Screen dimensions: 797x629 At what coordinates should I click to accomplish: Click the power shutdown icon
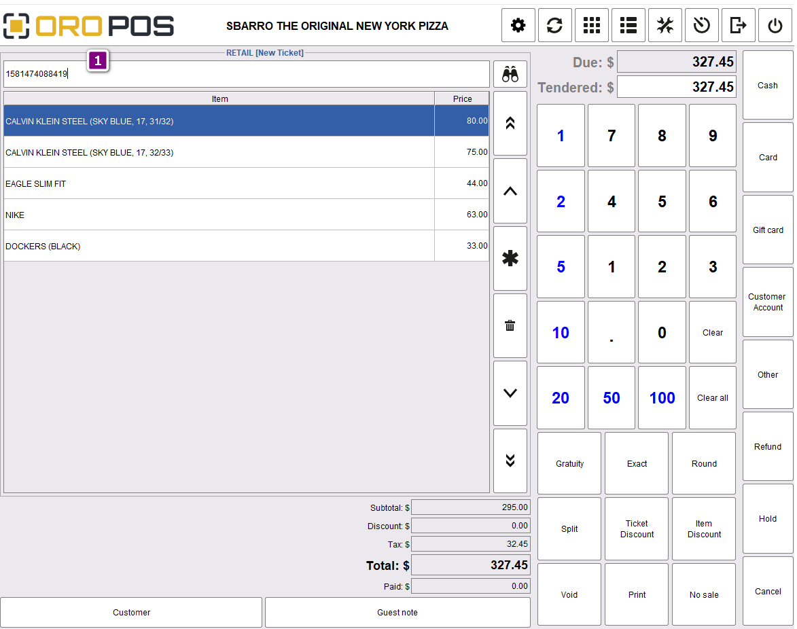coord(775,25)
